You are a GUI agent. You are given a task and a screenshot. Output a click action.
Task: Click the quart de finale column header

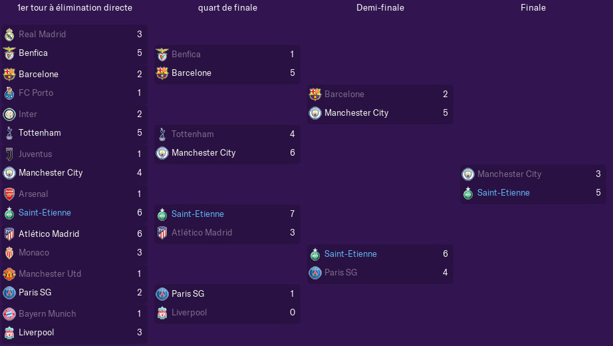coord(227,8)
